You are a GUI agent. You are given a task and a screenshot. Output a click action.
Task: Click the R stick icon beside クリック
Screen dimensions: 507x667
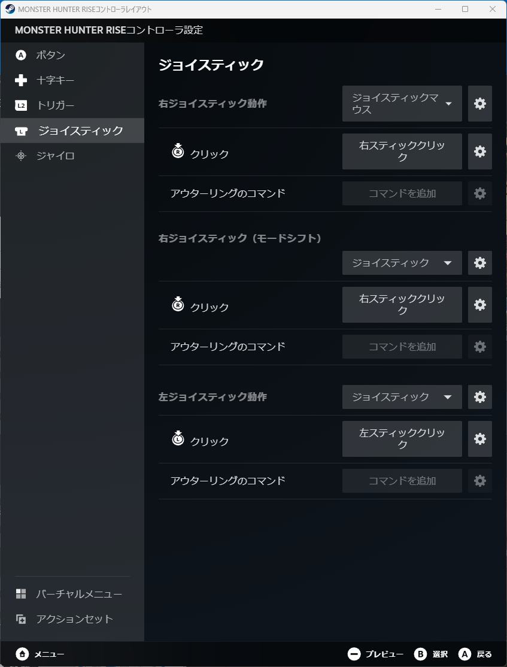pos(177,151)
